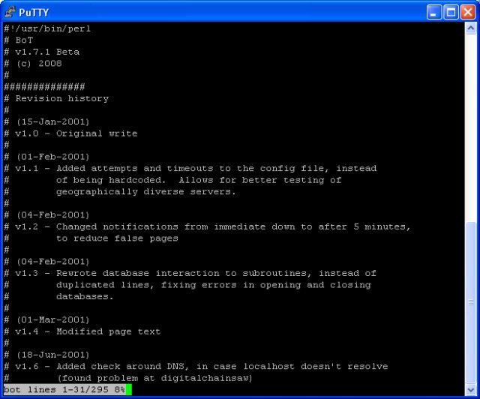Minimize the PuTTY window

point(433,12)
